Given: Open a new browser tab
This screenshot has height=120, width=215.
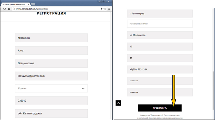Looking at the screenshot, I should click(33, 4).
